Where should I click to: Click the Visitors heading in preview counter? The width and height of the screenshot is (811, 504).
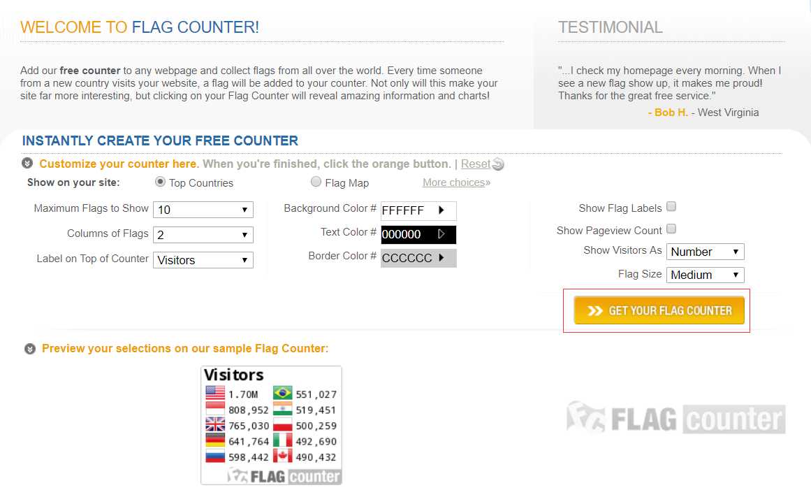point(234,375)
